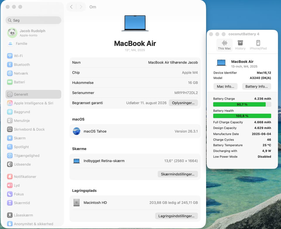Open Apple Intelligence & Siri icon
281x229 pixels.
[10, 103]
